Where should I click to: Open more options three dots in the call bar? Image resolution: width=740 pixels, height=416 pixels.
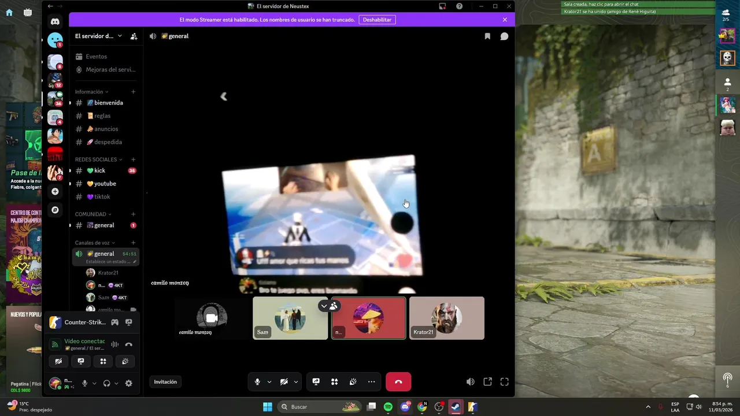tap(372, 382)
